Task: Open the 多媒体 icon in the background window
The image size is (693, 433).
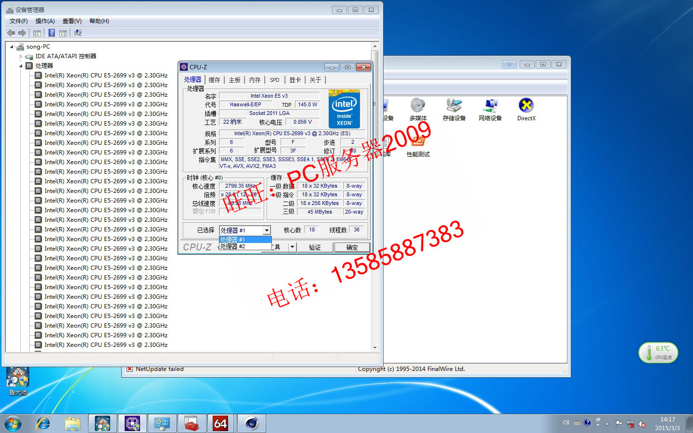Action: coord(418,109)
